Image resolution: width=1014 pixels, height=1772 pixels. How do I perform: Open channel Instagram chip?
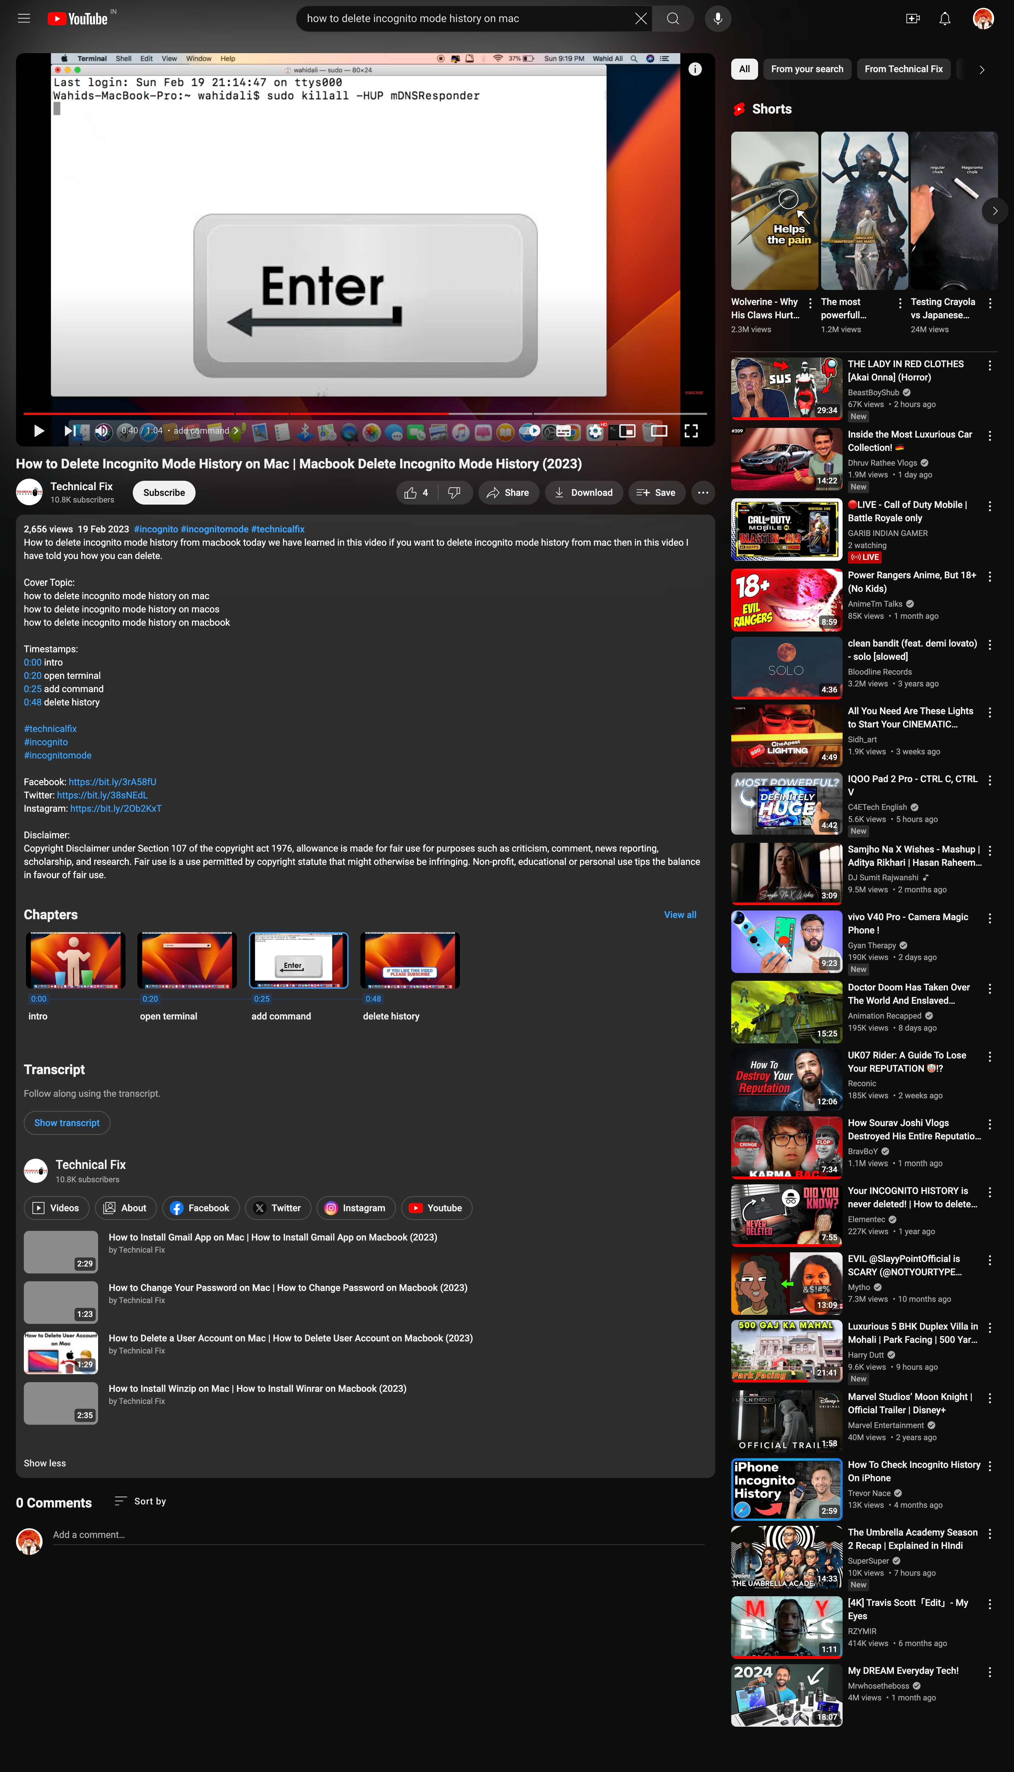[356, 1208]
